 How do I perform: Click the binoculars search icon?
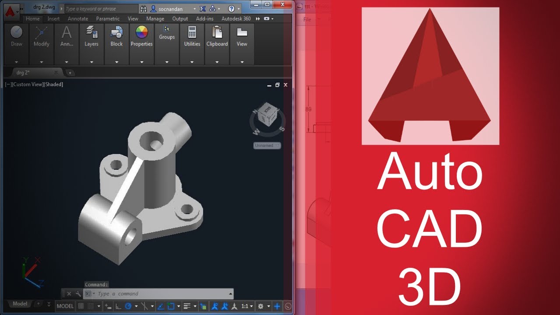pos(143,9)
